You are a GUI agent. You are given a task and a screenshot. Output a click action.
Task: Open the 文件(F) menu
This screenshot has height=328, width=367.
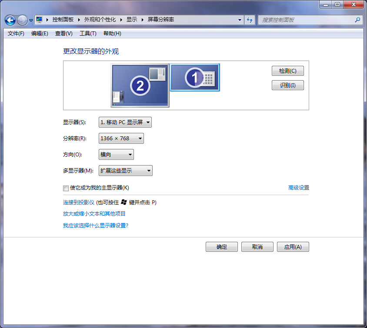(16, 34)
